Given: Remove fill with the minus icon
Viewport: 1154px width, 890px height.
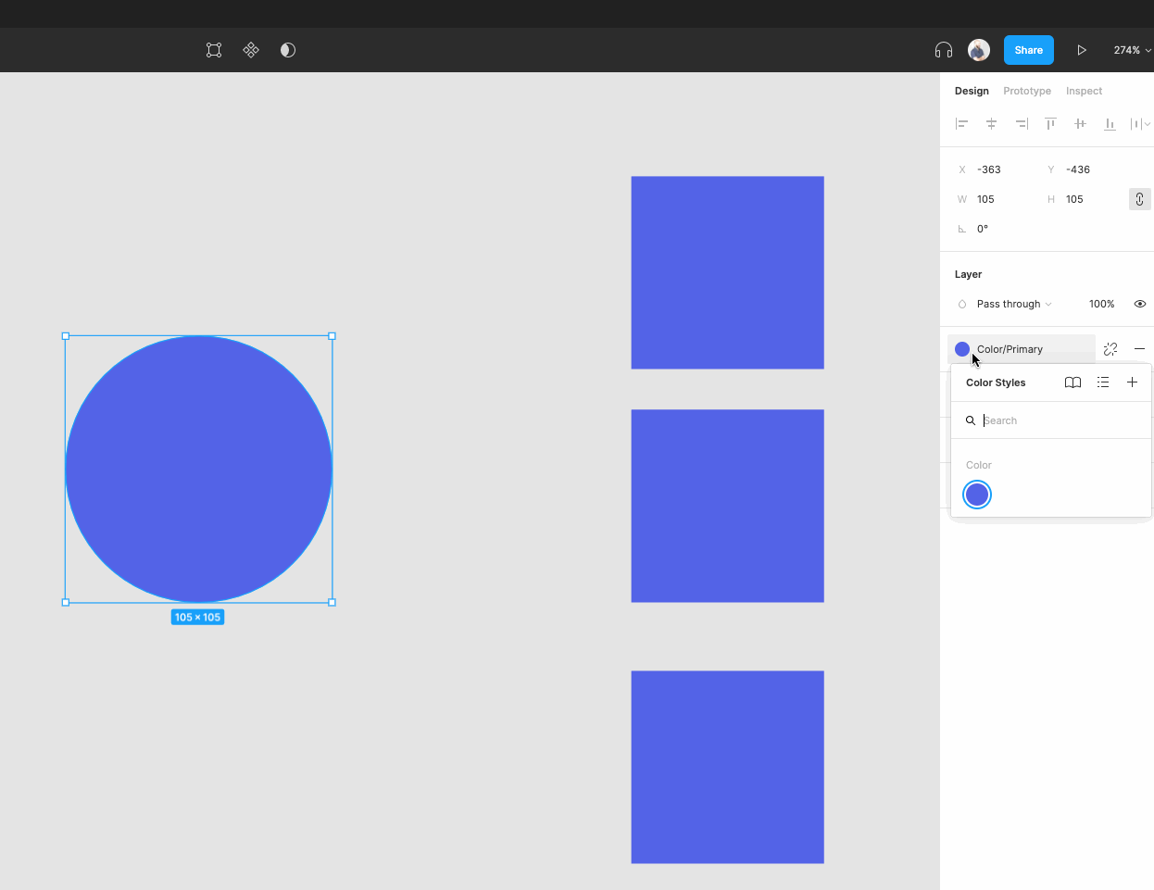Looking at the screenshot, I should [1140, 349].
